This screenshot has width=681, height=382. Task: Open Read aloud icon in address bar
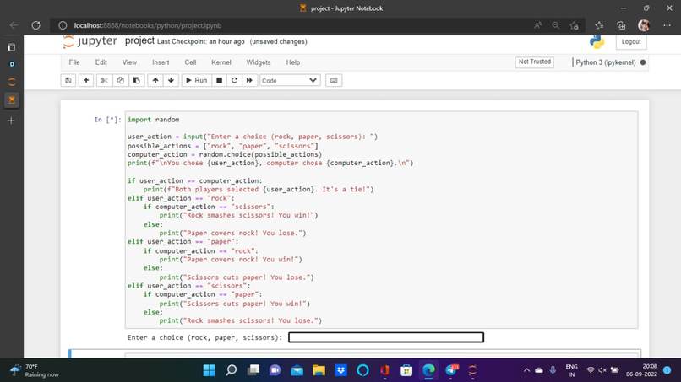click(537, 25)
